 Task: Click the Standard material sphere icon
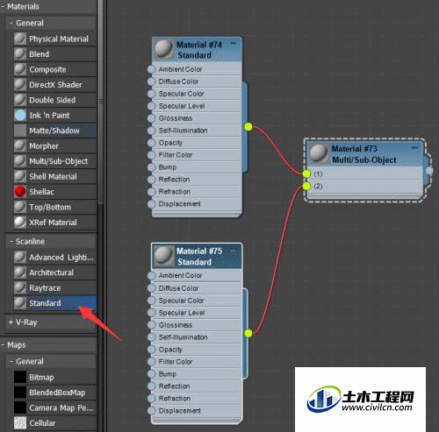[20, 303]
